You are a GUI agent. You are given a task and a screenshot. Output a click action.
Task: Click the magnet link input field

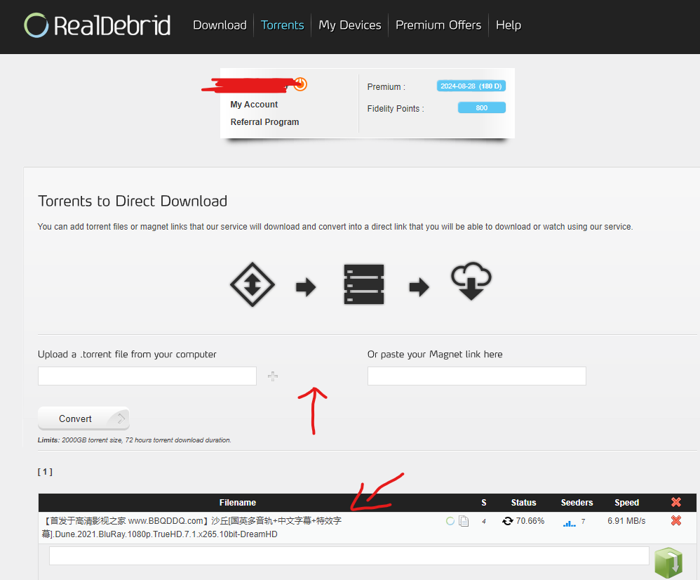click(476, 376)
